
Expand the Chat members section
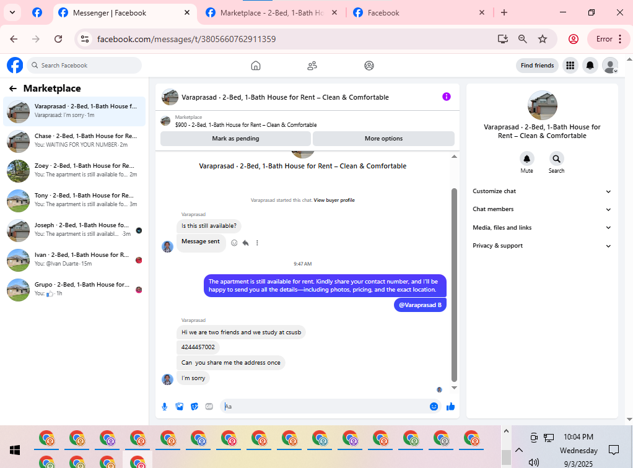542,209
